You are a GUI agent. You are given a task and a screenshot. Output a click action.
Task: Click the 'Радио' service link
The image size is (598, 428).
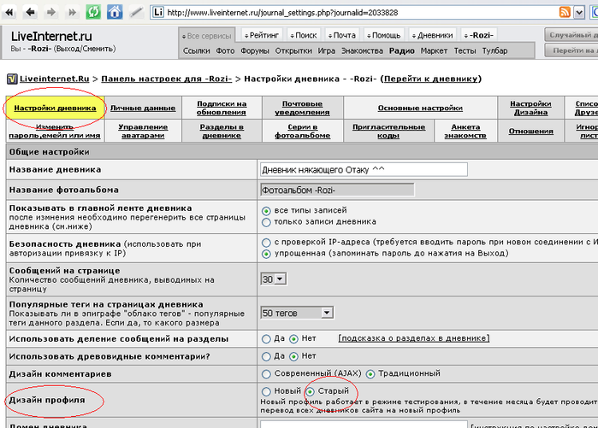point(401,50)
